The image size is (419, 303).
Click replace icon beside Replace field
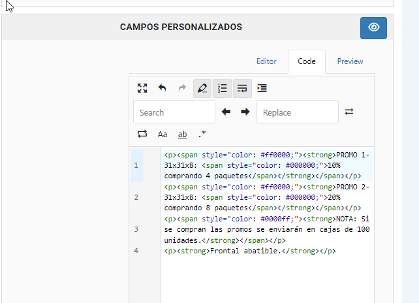[349, 112]
